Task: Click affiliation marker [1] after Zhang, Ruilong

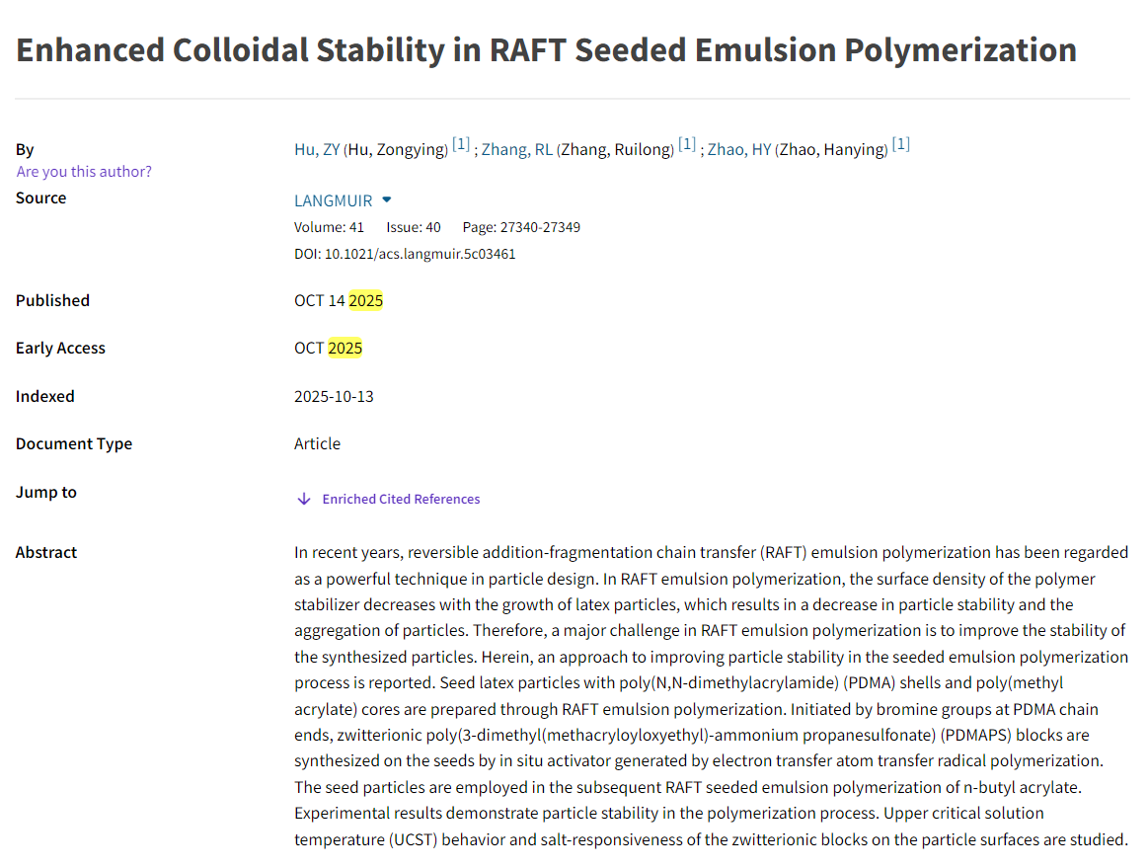Action: point(687,145)
